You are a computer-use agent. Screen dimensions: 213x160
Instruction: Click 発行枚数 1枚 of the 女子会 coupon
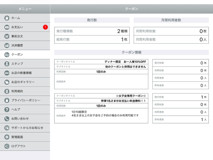[x=181, y=97]
